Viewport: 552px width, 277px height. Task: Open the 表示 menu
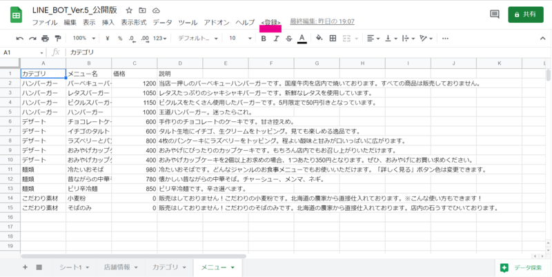(89, 23)
